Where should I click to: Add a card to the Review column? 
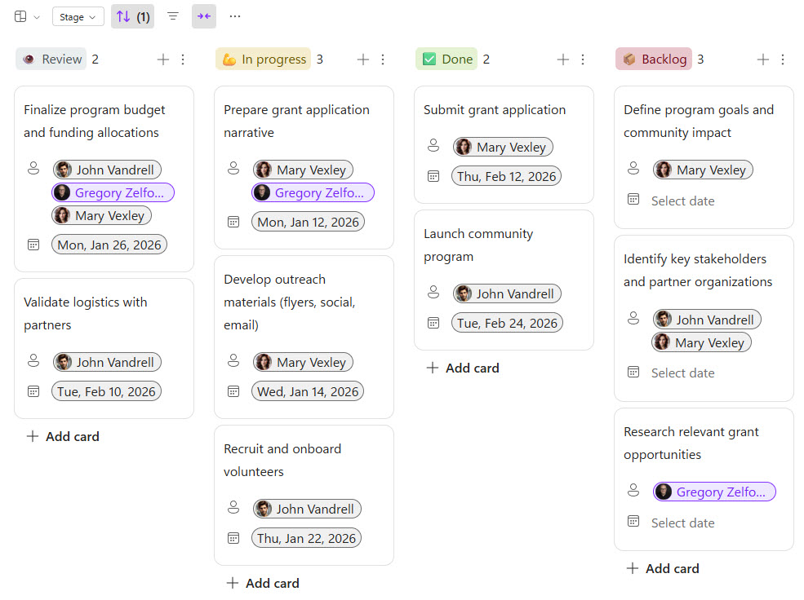click(x=61, y=436)
